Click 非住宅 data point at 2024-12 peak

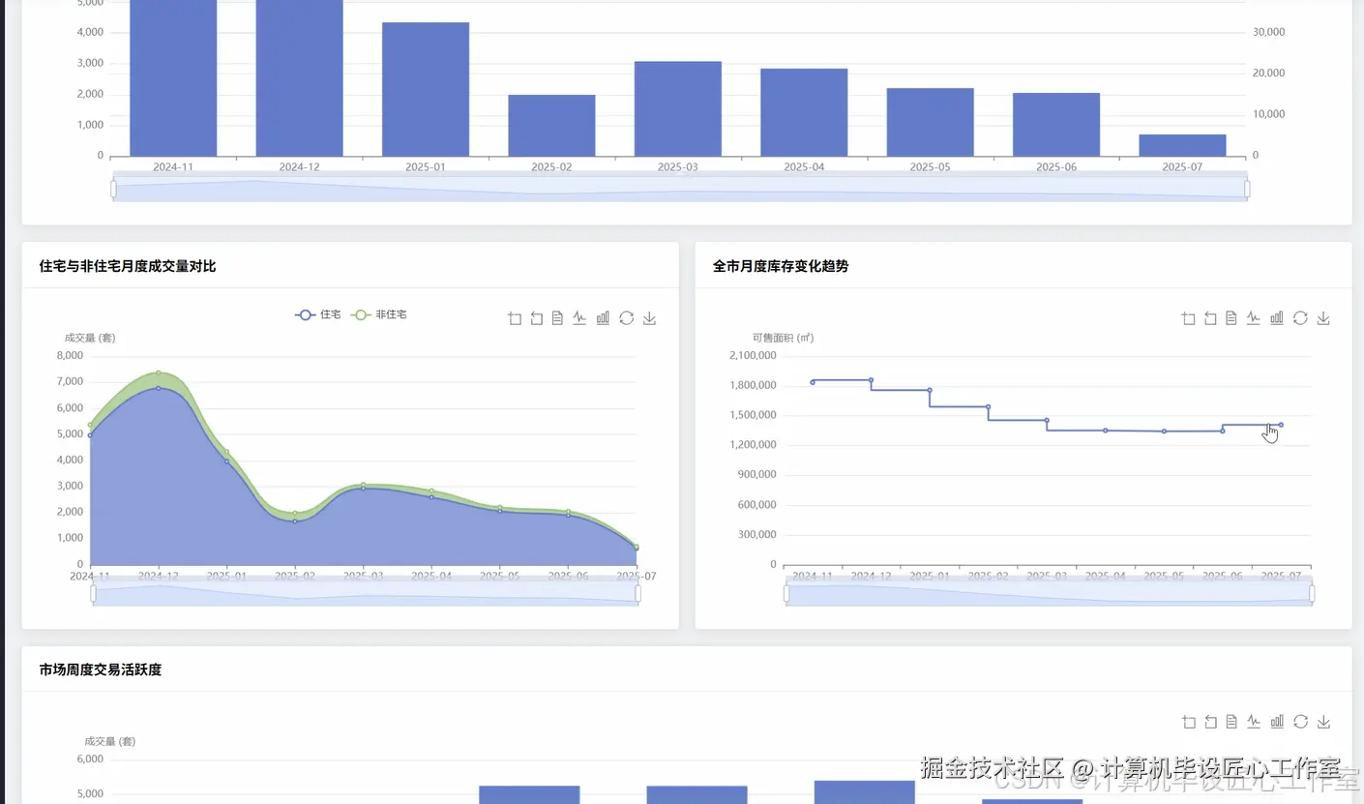(x=159, y=372)
